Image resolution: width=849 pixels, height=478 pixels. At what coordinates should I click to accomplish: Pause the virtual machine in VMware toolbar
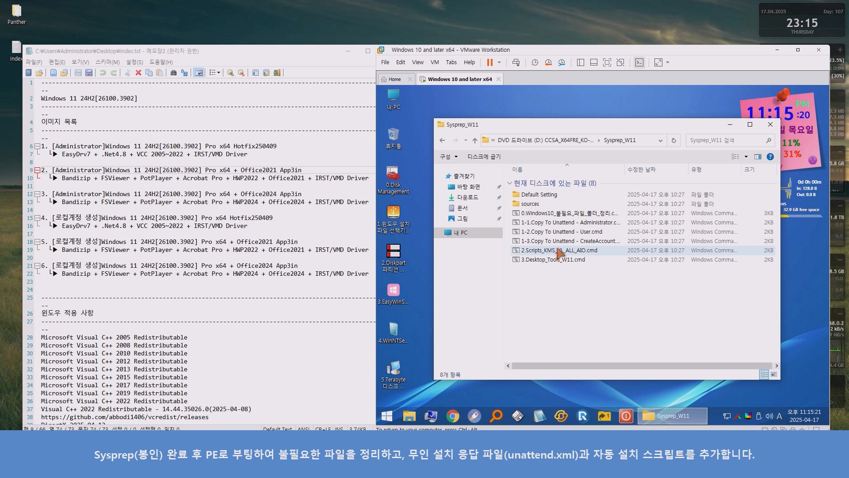pos(490,62)
